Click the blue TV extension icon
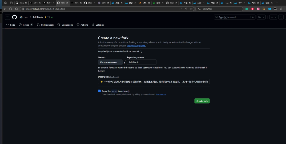 270,9
